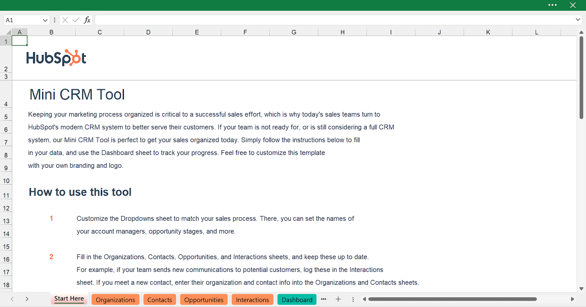Select row 1 header

coord(6,41)
